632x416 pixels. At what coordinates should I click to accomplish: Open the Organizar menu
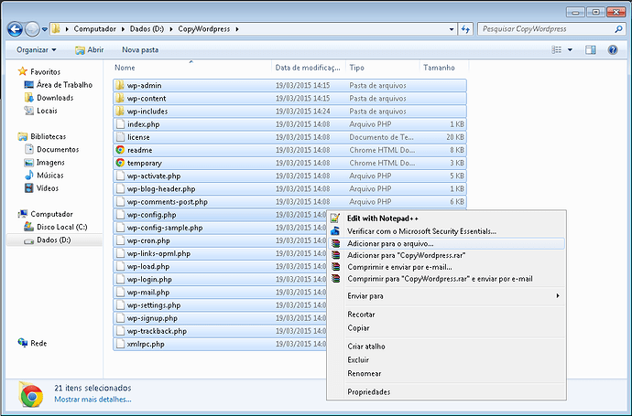37,50
